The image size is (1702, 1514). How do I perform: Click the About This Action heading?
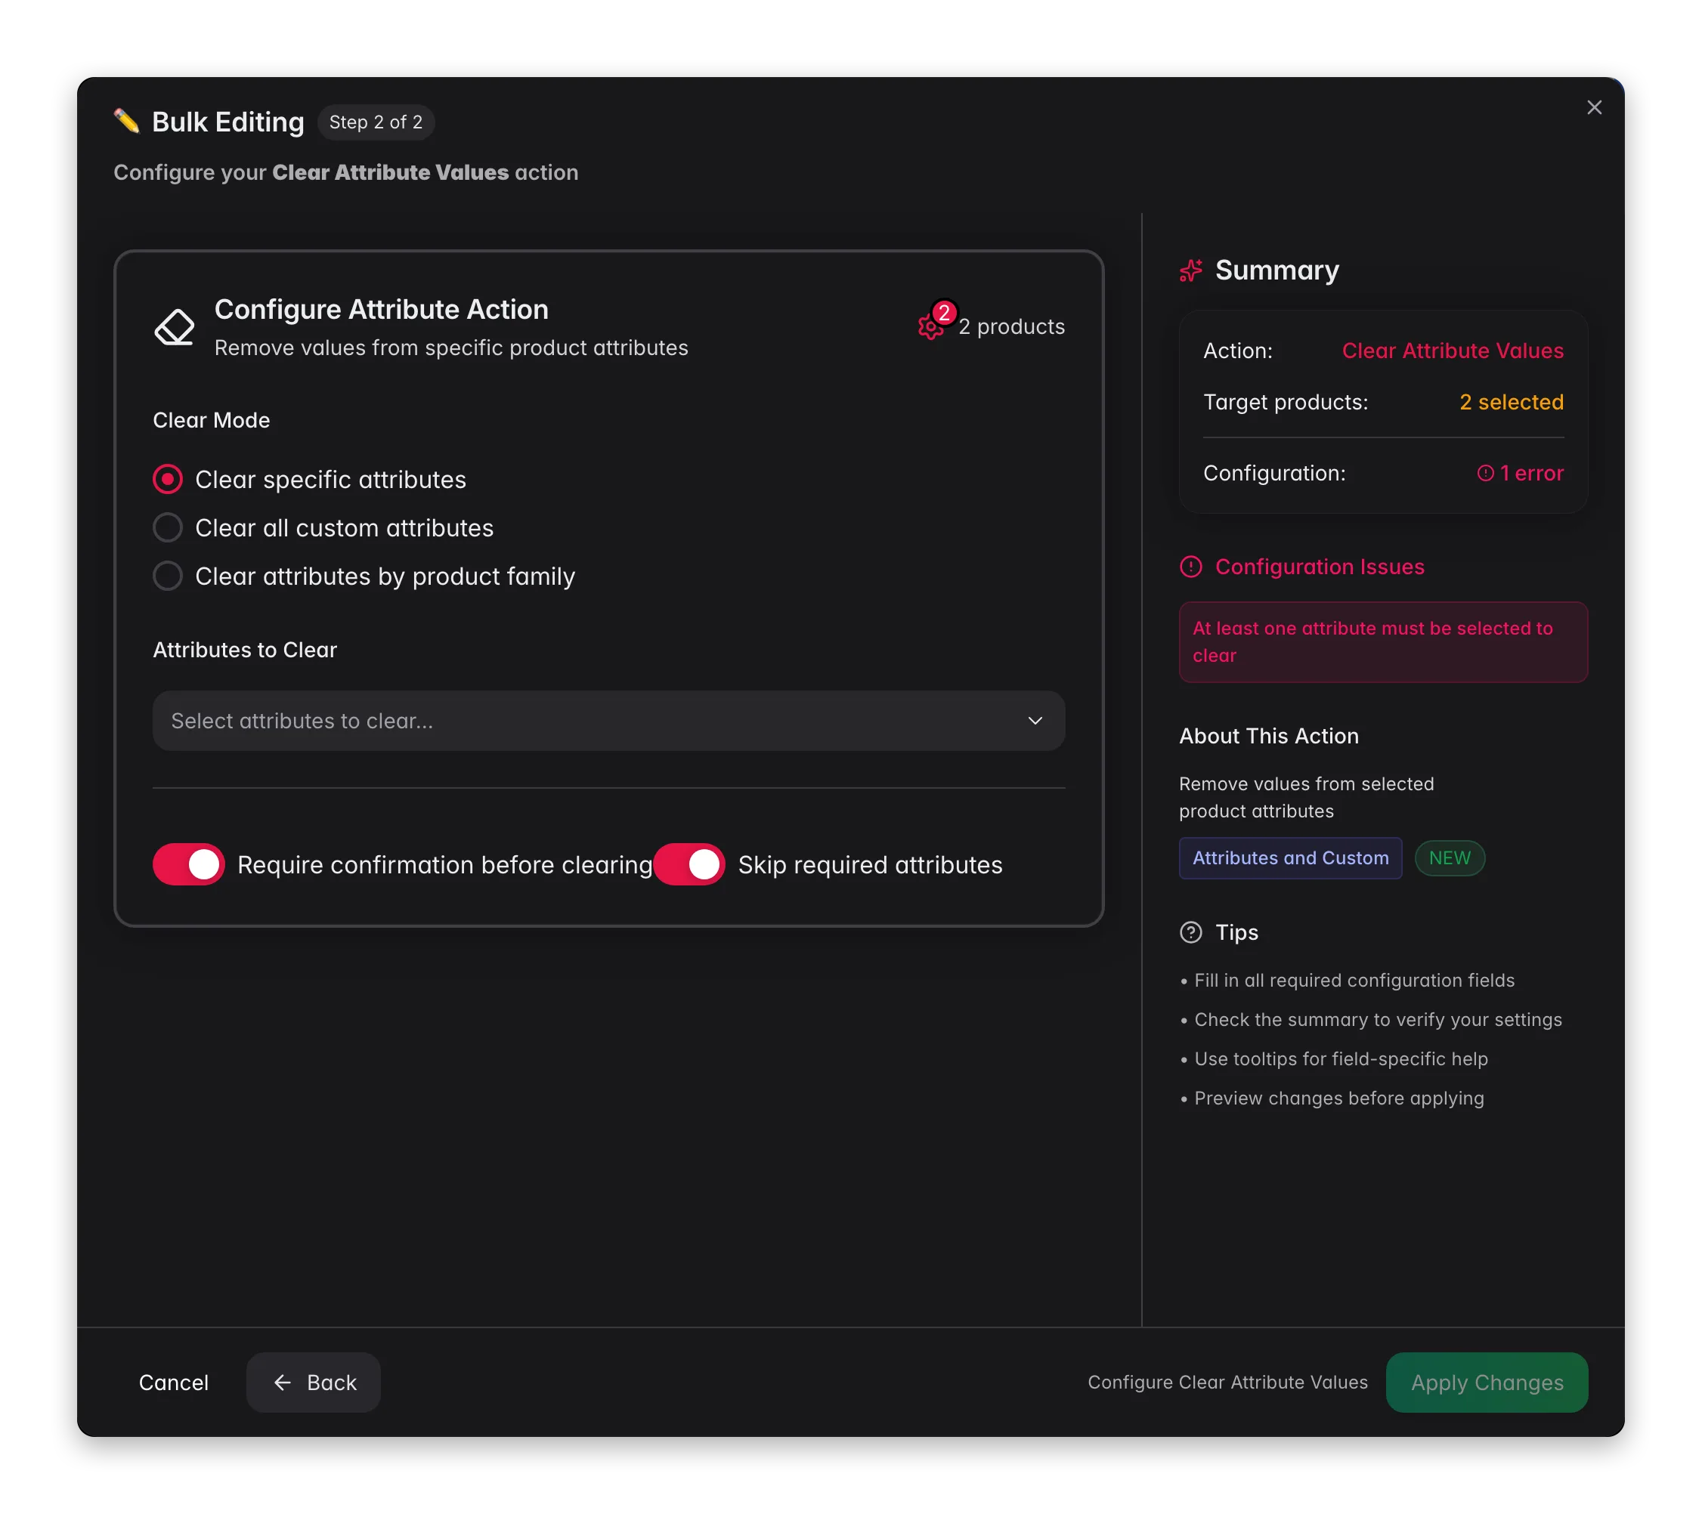pos(1269,736)
